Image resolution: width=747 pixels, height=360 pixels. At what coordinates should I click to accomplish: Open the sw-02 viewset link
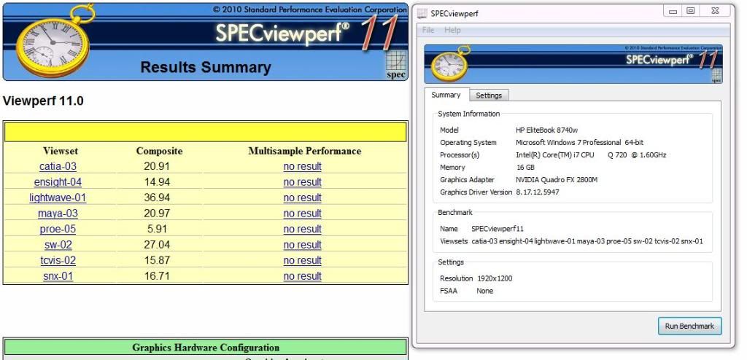pos(58,245)
